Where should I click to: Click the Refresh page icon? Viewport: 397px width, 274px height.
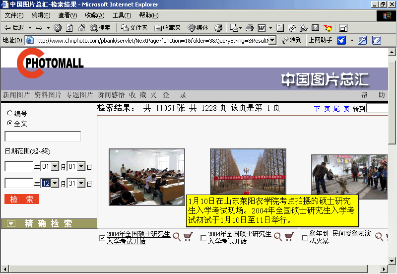click(69, 28)
